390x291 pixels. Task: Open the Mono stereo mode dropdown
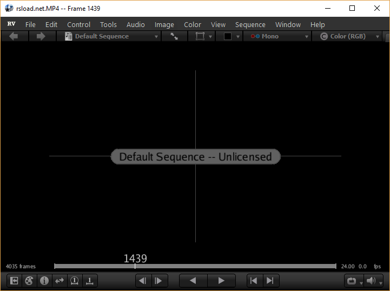[x=277, y=36]
